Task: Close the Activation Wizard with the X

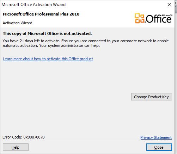Action: pos(169,5)
